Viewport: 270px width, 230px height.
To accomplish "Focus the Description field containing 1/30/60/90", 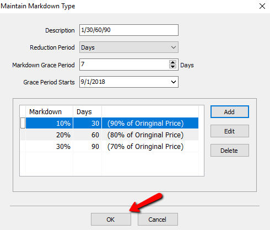I will click(x=129, y=30).
